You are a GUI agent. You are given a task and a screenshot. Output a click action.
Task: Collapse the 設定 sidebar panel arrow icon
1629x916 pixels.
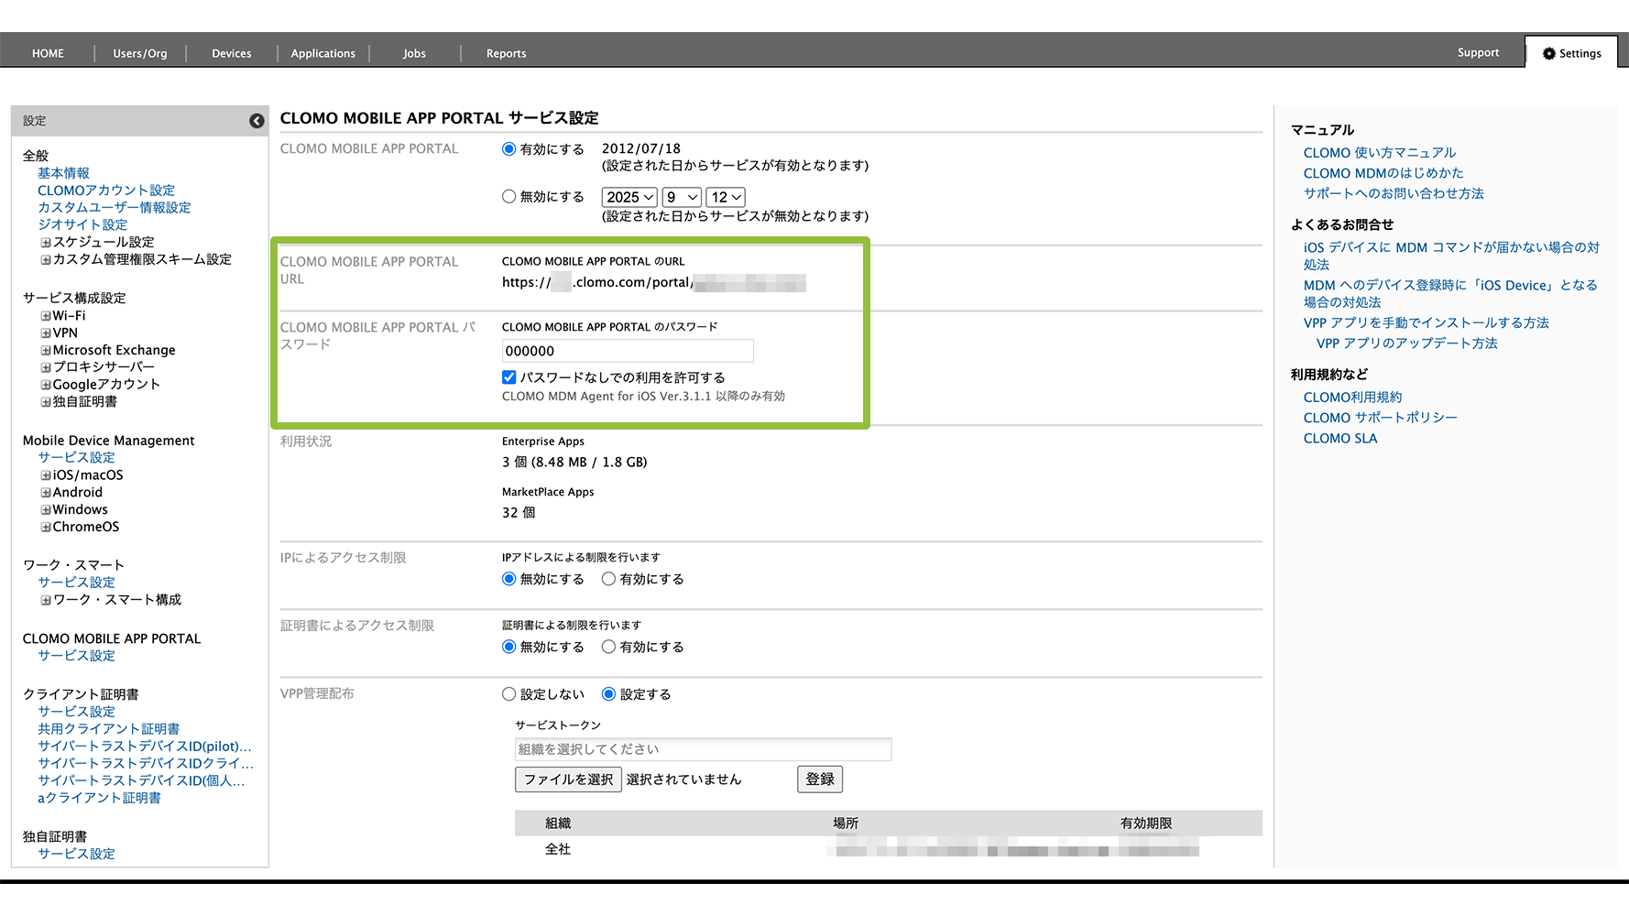(257, 121)
